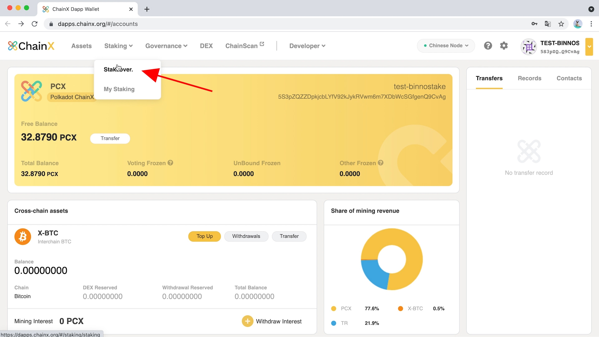Viewport: 599px width, 337px height.
Task: Click the TR blue legend dot
Action: click(x=334, y=323)
